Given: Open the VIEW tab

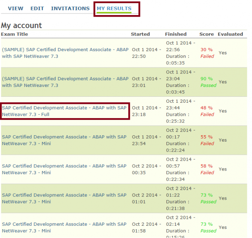Looking at the screenshot, I should point(16,8).
